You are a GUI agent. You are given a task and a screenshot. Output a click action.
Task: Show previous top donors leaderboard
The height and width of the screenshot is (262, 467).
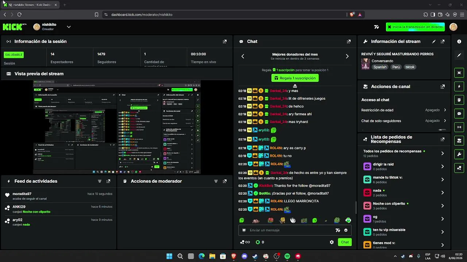click(243, 56)
